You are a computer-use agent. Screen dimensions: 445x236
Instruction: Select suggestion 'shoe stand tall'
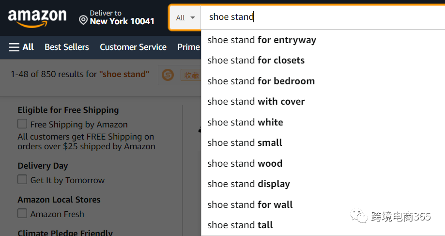[240, 225]
